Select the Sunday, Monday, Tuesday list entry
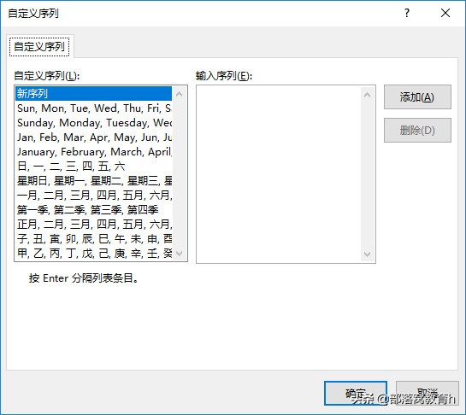 coord(93,123)
